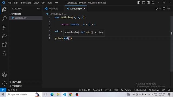Screen dimensions: 173x97
Task: Switch to the Welcome tab
Action: click(53, 9)
